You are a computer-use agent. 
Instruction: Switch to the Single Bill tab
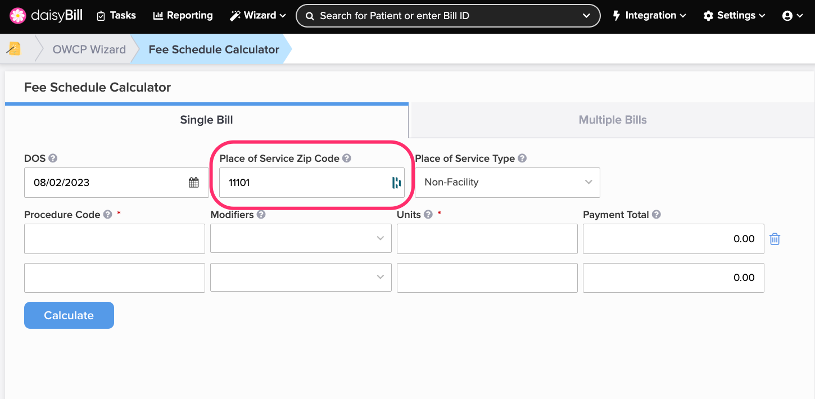206,120
